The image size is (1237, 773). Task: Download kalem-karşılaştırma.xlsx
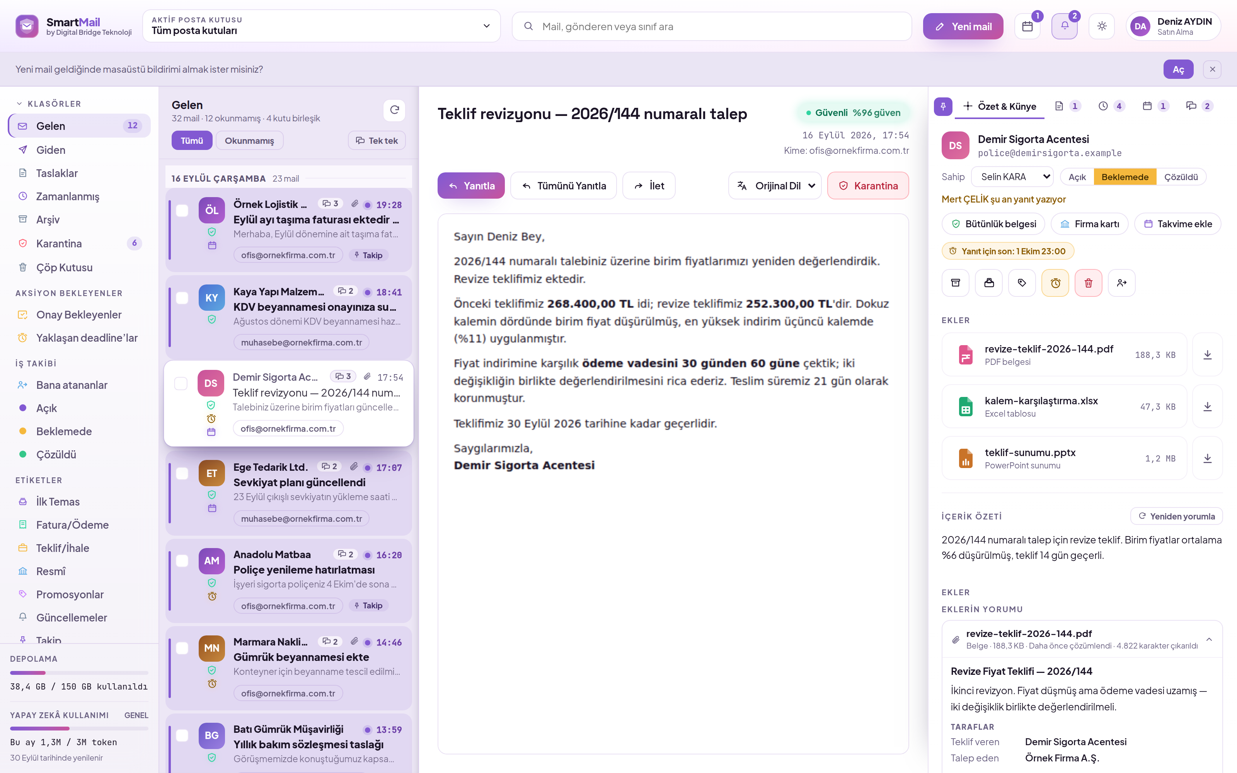[1207, 407]
